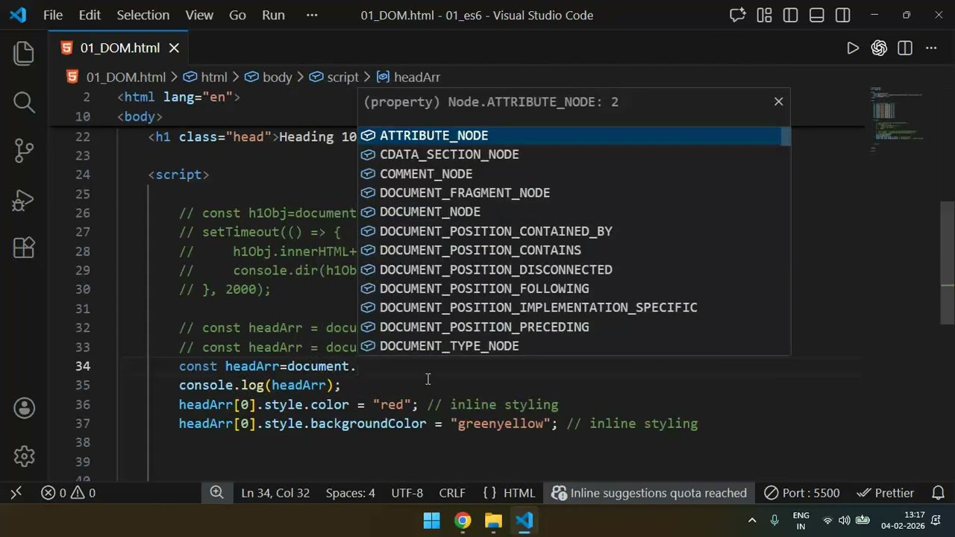Open the notifications bell
Image resolution: width=955 pixels, height=537 pixels.
tap(939, 493)
